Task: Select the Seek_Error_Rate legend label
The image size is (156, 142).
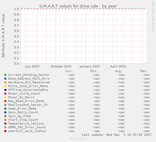Action: pyautogui.click(x=22, y=109)
